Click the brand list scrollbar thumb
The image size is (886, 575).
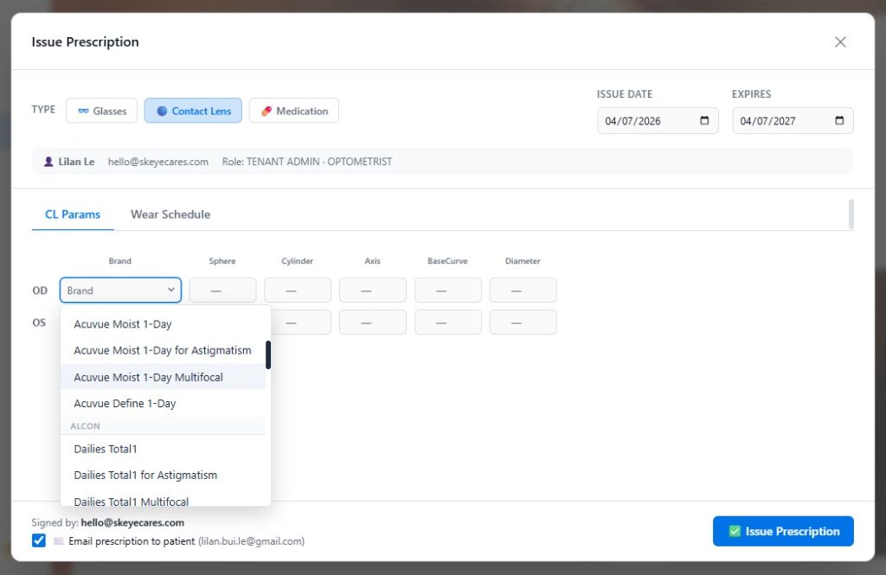point(268,355)
